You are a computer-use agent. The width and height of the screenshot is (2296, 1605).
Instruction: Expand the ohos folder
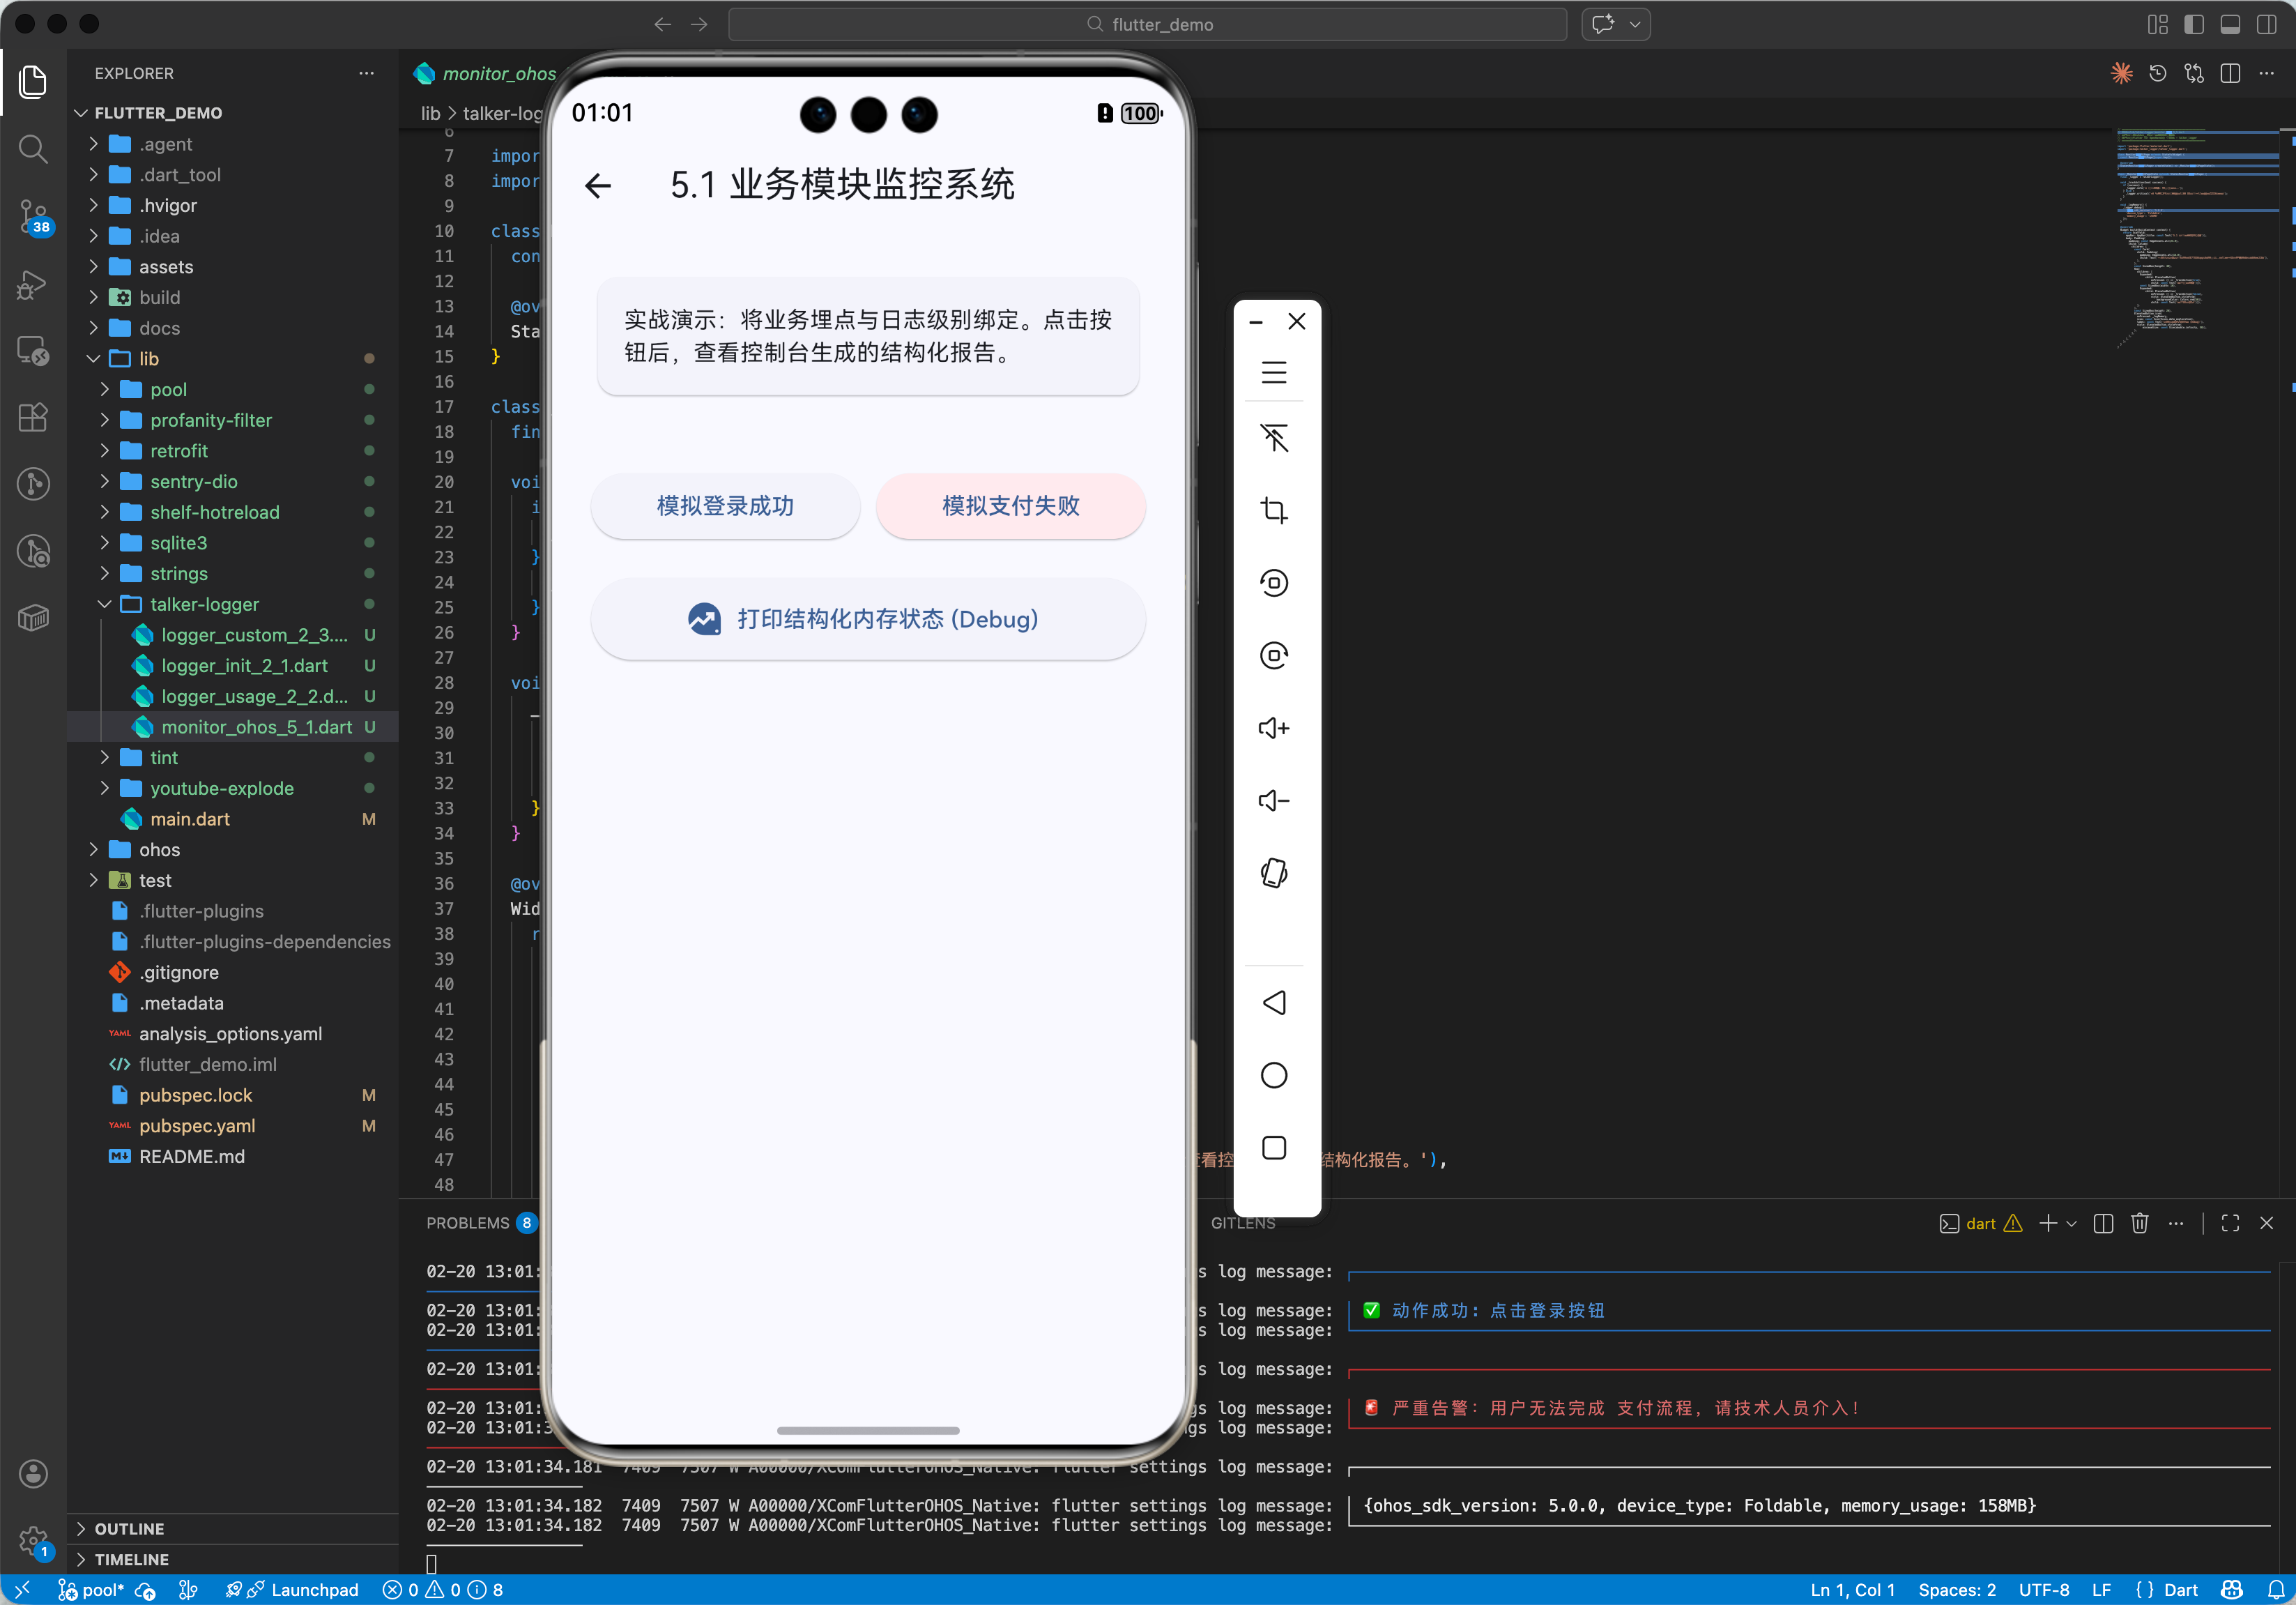[x=93, y=850]
